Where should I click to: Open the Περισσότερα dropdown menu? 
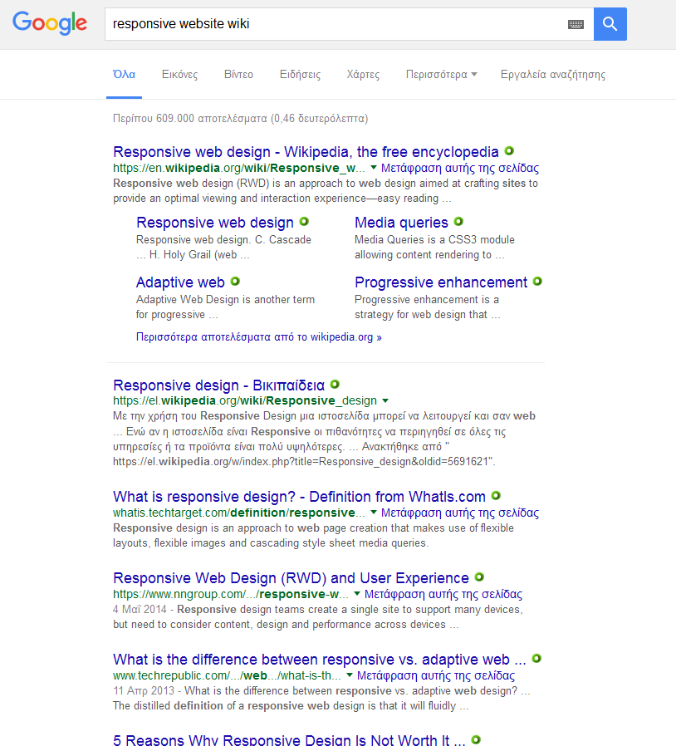(441, 74)
